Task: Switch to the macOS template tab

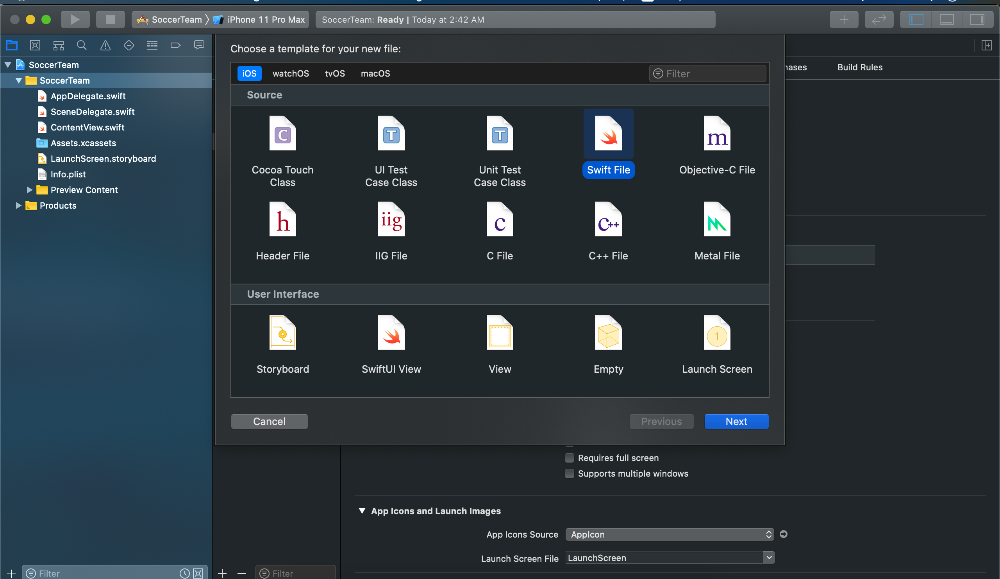Action: point(375,73)
